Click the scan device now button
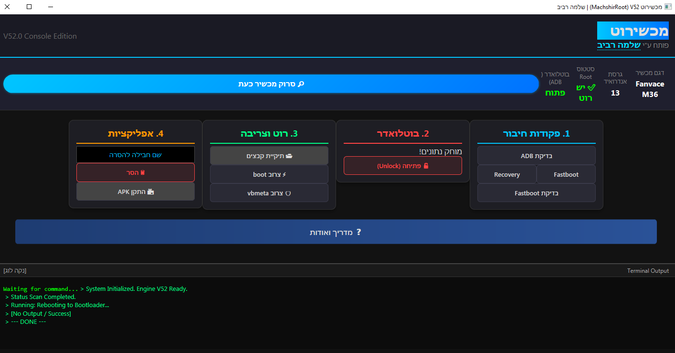This screenshot has width=675, height=353. pos(271,84)
